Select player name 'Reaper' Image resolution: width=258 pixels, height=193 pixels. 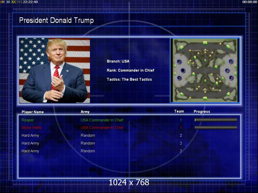click(x=28, y=120)
